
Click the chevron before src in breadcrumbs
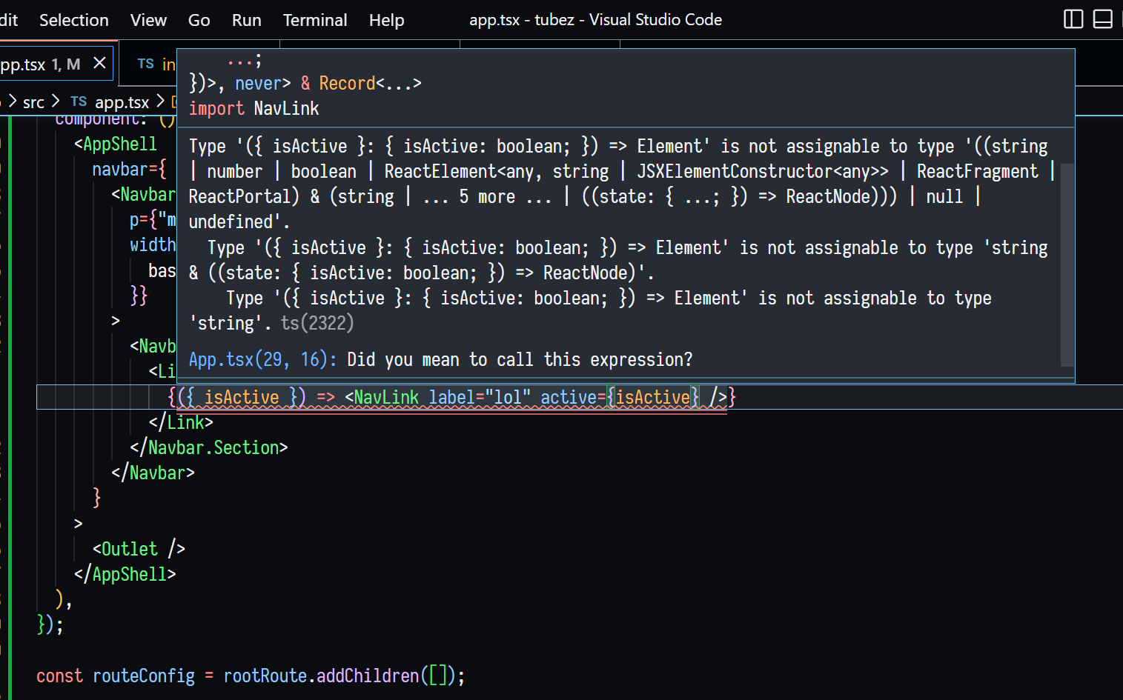[x=12, y=101]
